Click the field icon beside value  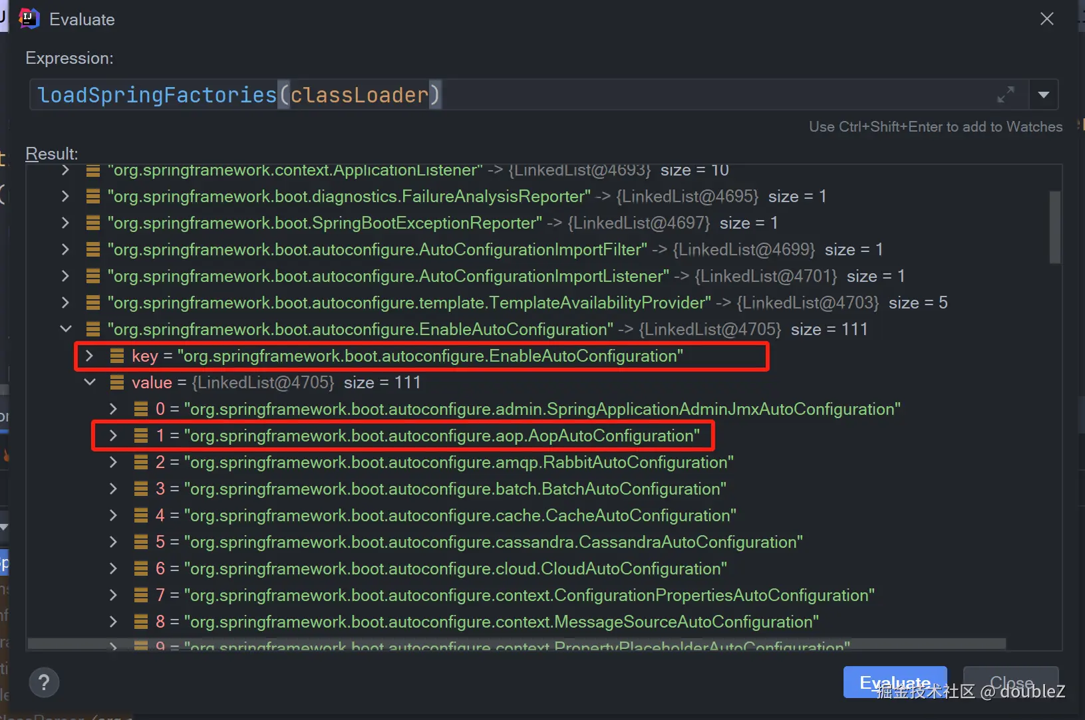coord(117,382)
